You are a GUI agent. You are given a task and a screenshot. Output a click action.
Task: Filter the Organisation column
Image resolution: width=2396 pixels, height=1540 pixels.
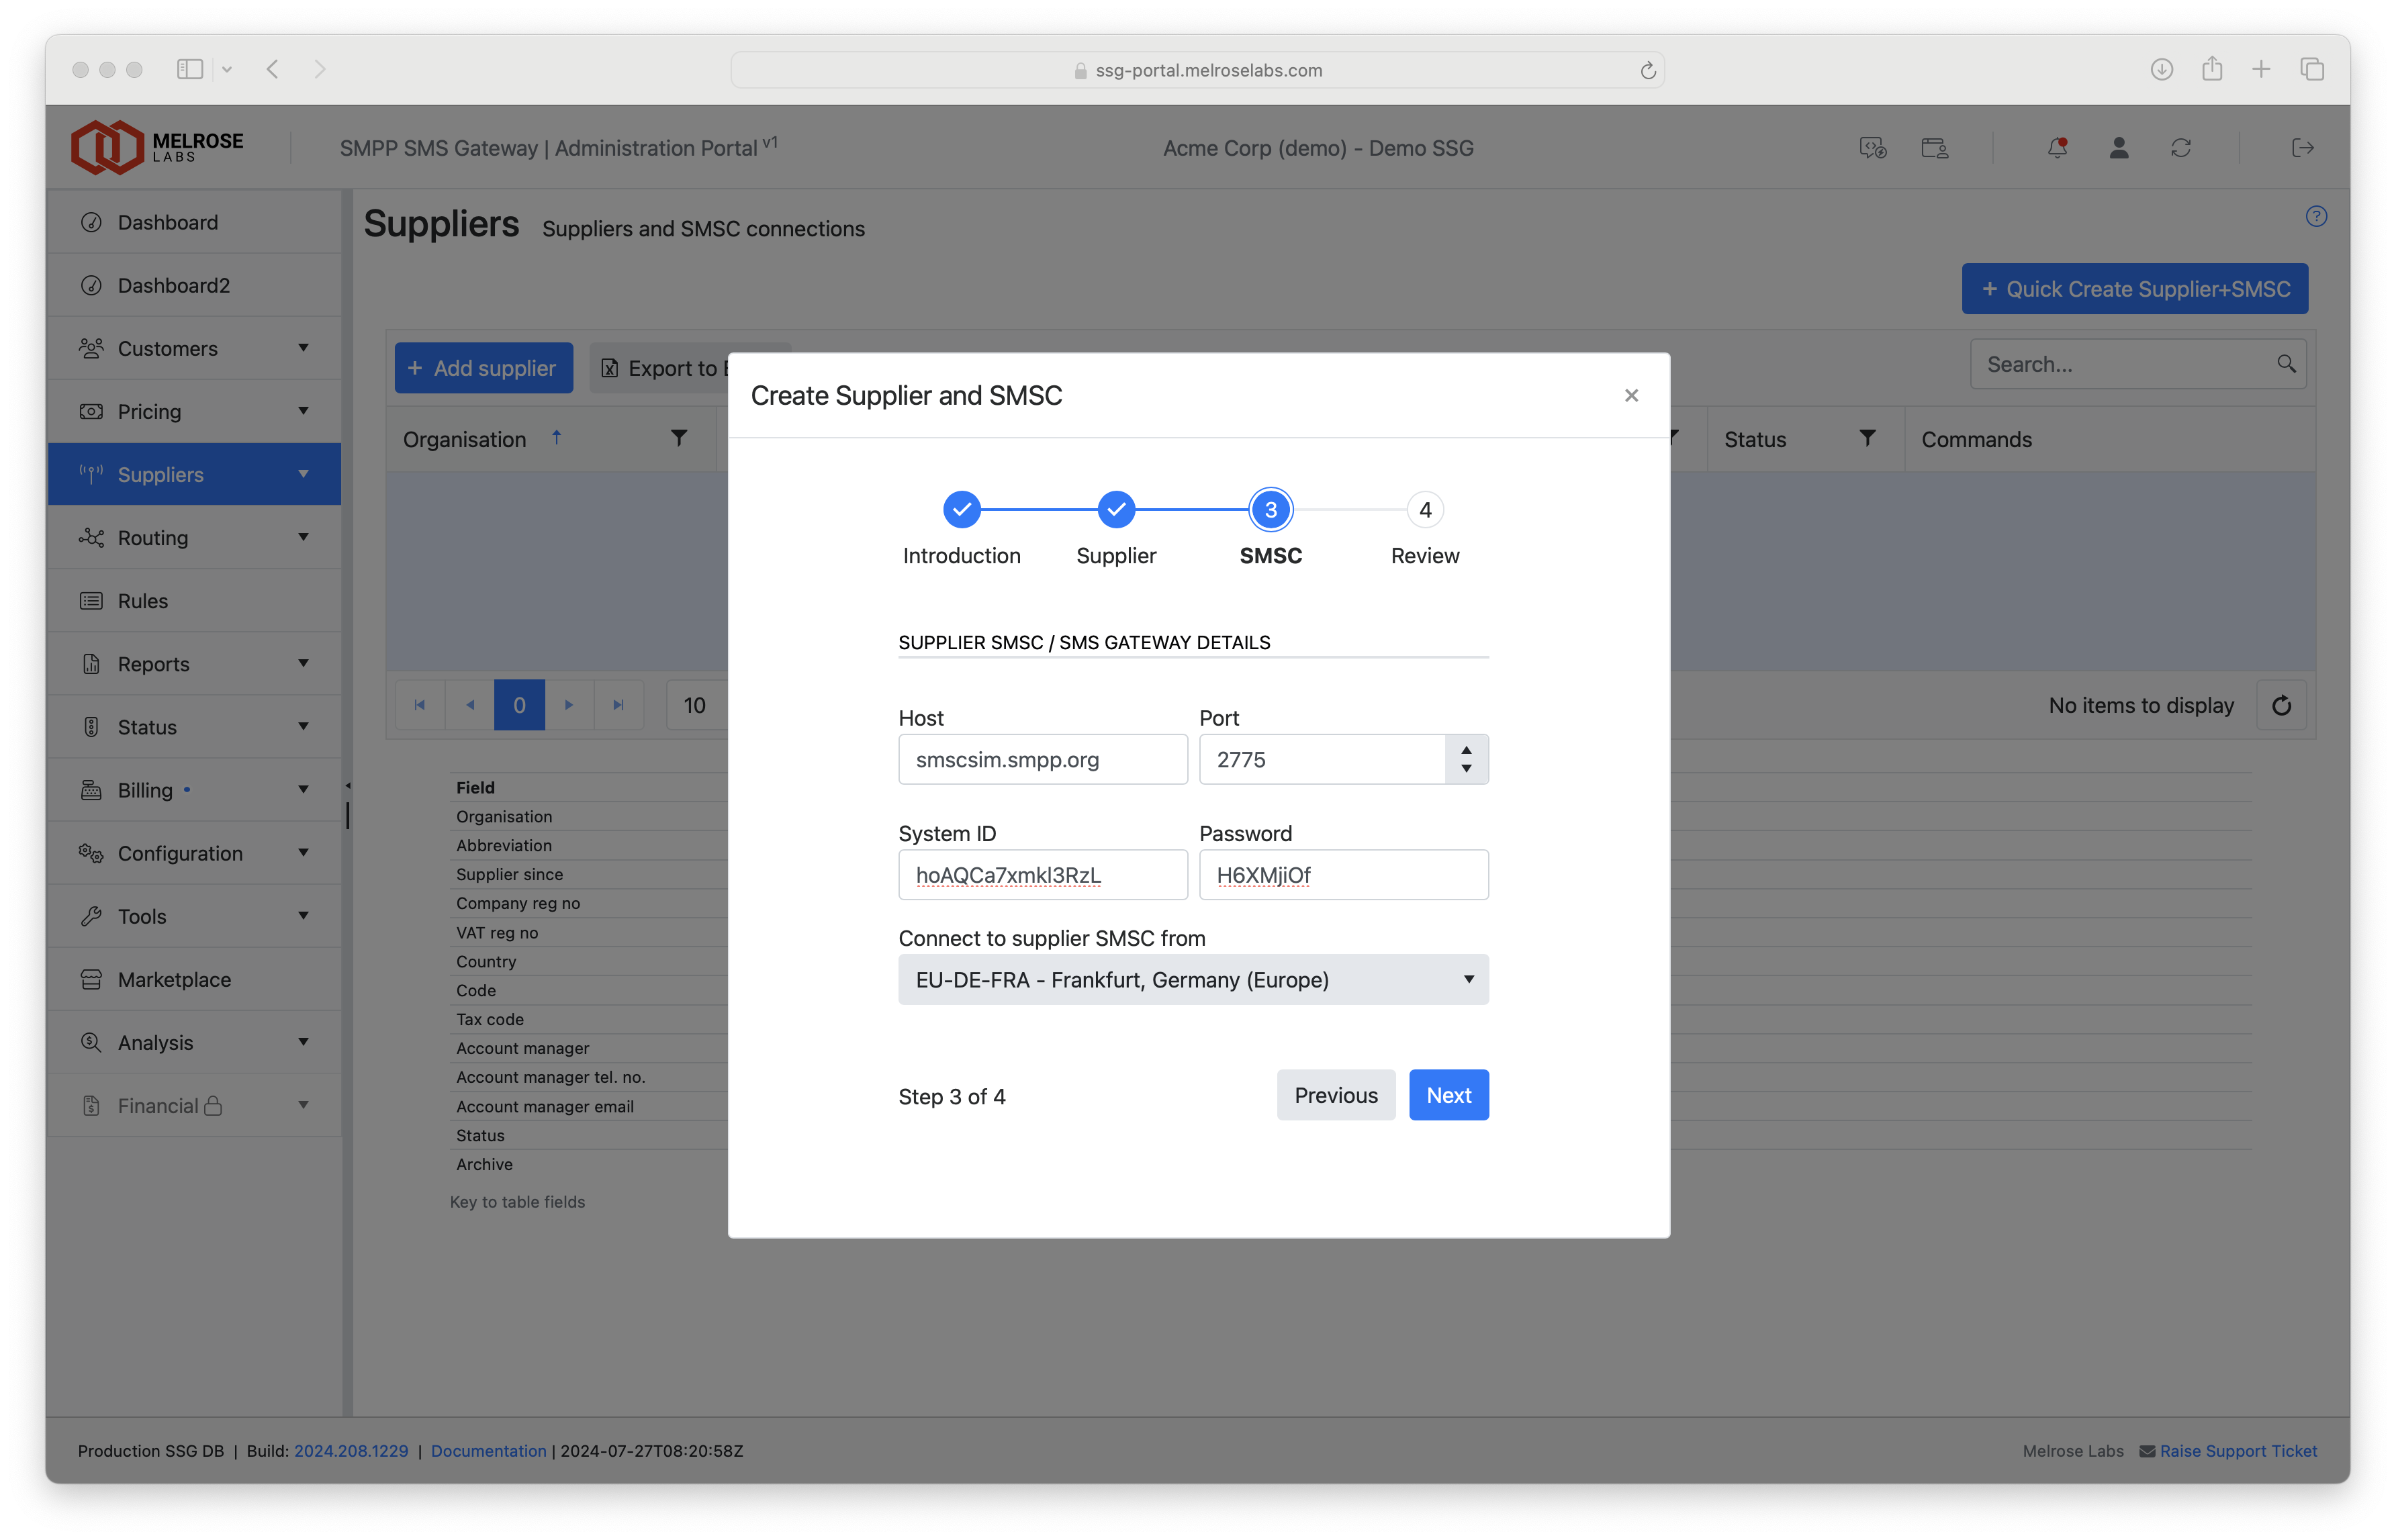click(x=678, y=438)
